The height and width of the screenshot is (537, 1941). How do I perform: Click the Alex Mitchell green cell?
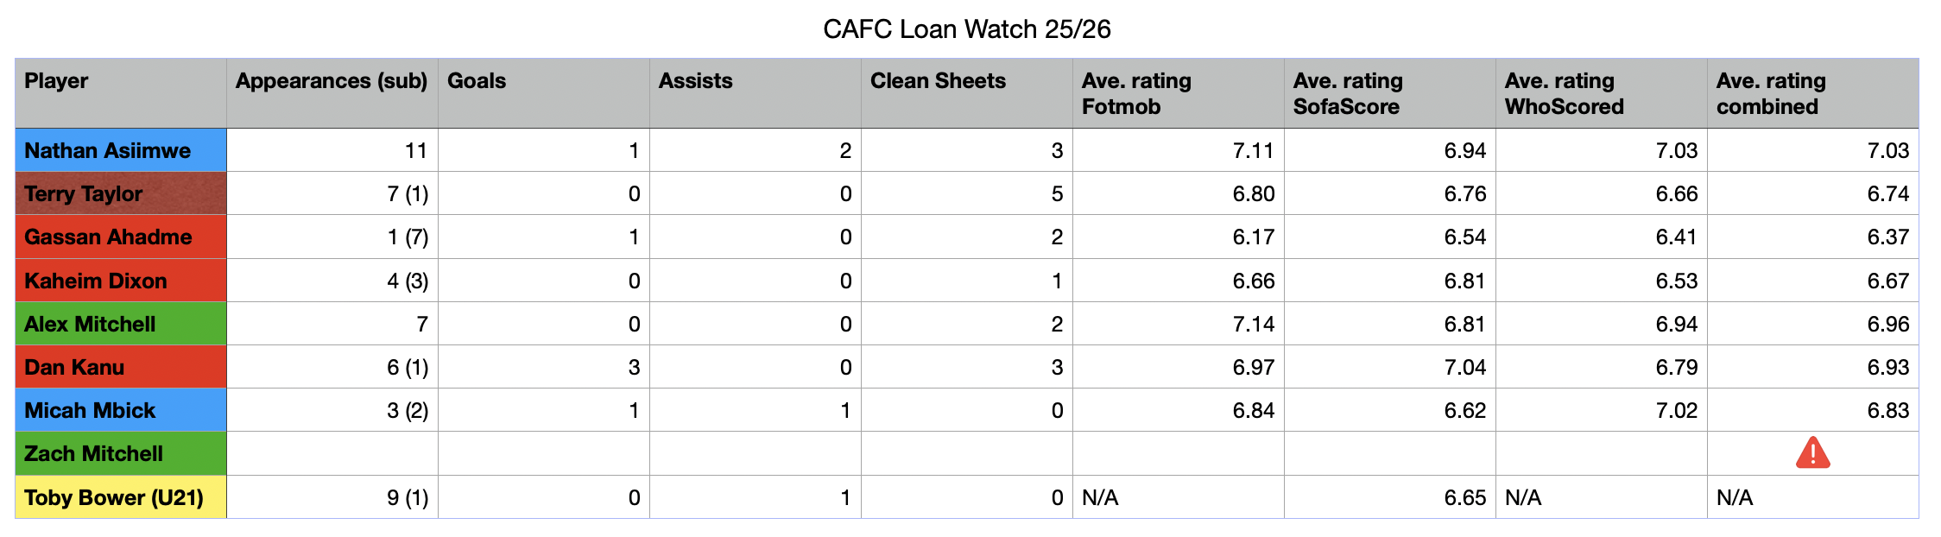pos(121,324)
